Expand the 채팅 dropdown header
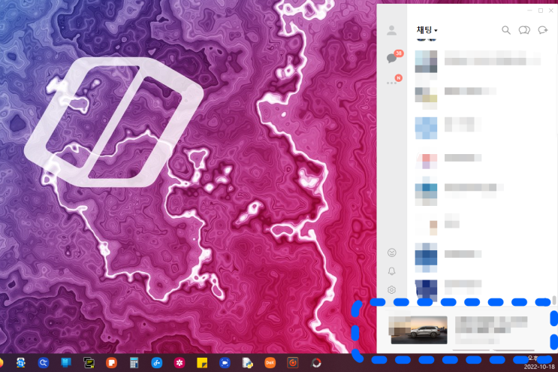Viewport: 558px width, 372px height. (x=427, y=30)
